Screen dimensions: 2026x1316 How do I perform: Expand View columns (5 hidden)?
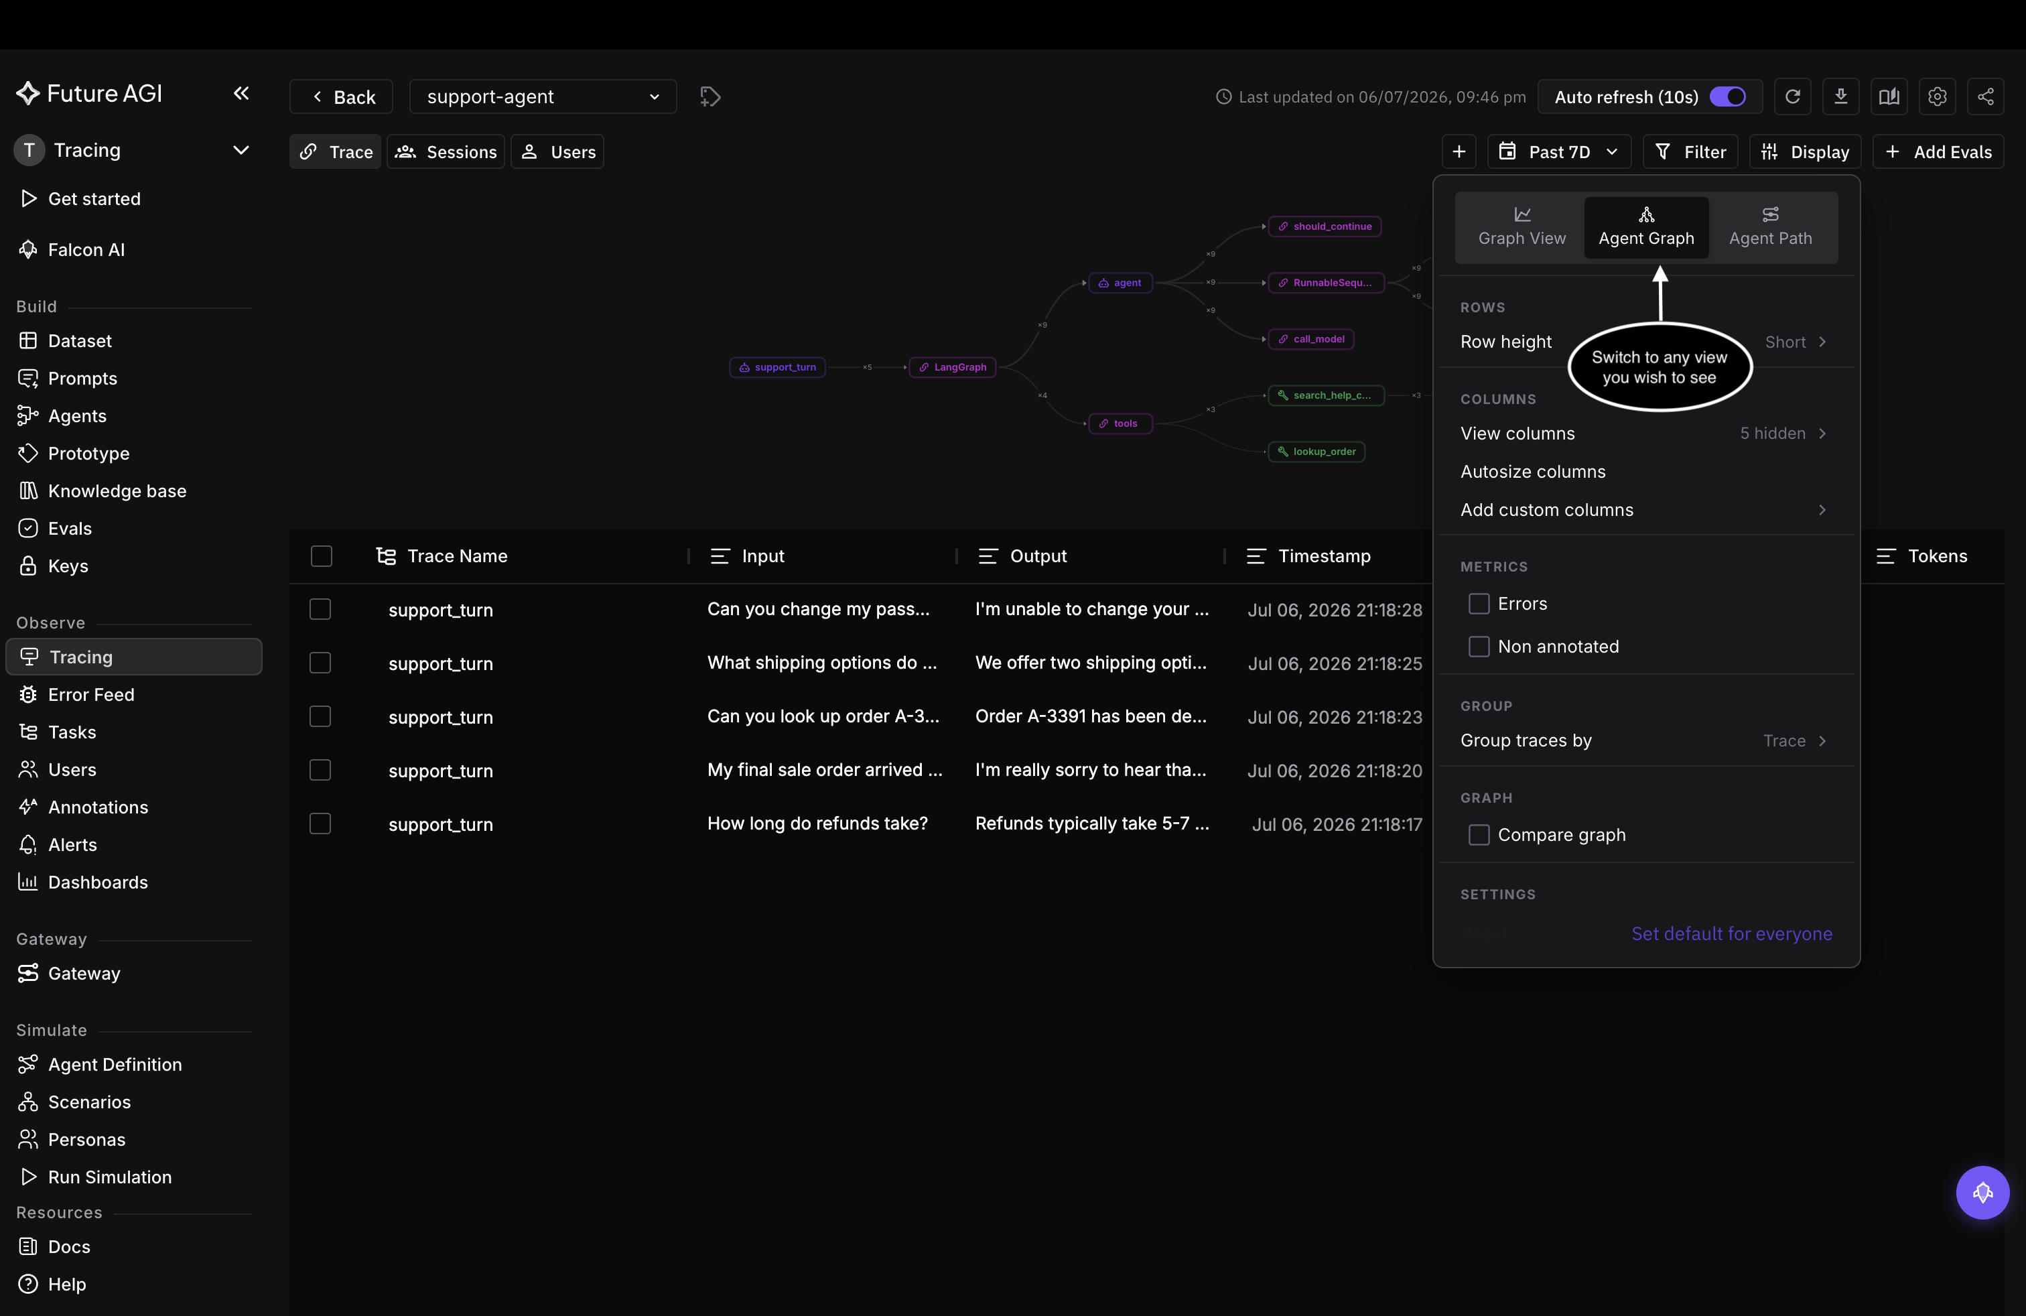[x=1645, y=434]
